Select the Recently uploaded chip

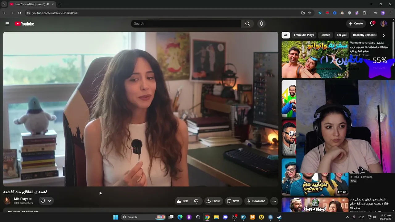coord(365,35)
